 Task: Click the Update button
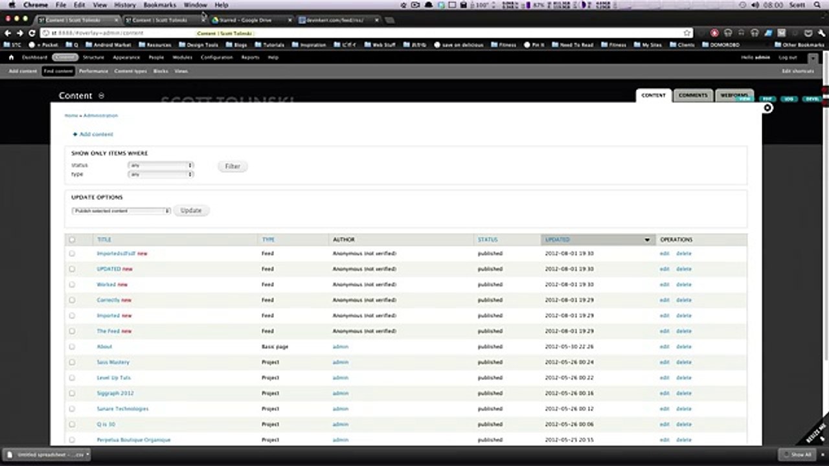[191, 210]
